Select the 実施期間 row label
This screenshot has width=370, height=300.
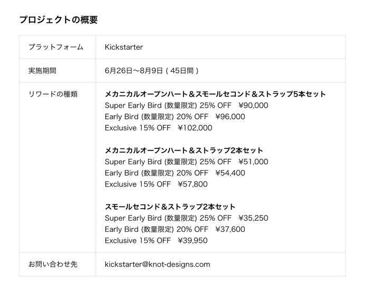tap(42, 70)
